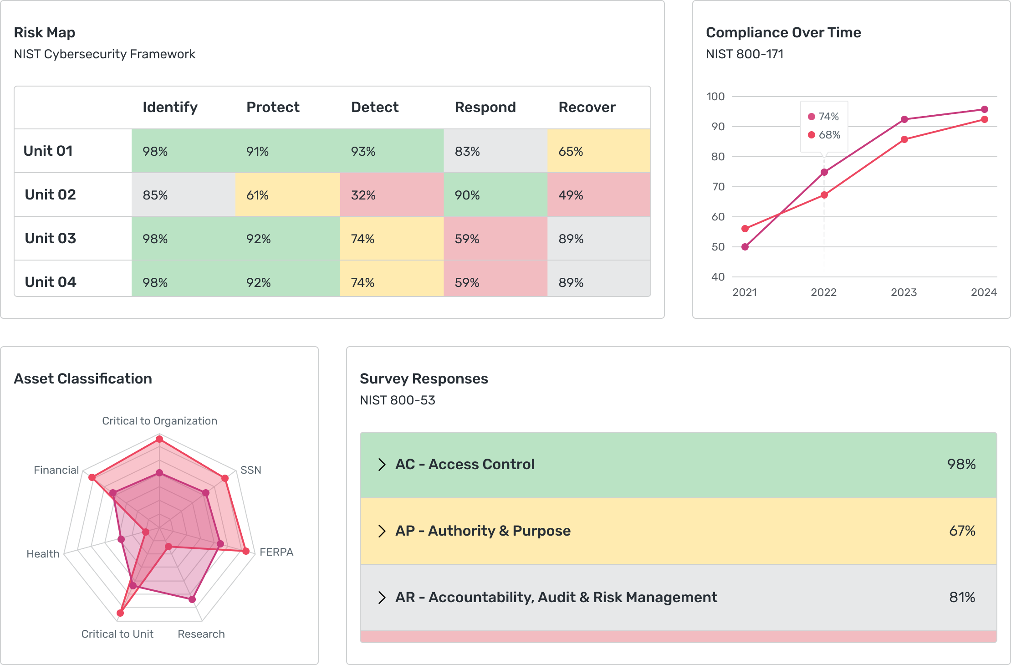This screenshot has width=1011, height=665.
Task: Click the Unit 03 row label
Action: coord(51,238)
